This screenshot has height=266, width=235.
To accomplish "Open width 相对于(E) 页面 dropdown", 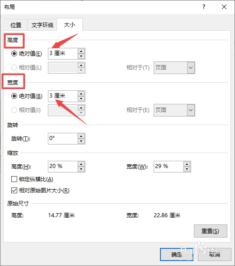I will click(174, 110).
